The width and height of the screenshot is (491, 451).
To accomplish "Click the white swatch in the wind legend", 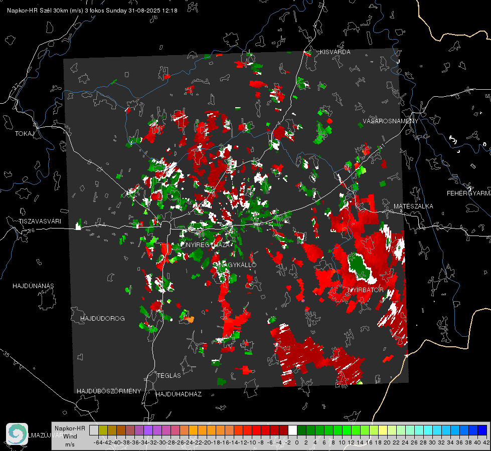I will pos(292,430).
